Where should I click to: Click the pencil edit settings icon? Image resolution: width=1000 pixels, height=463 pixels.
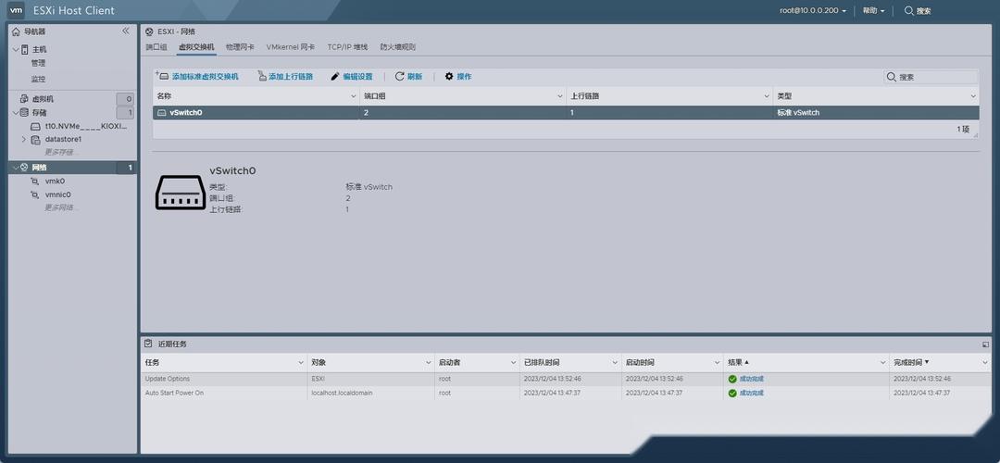point(335,77)
